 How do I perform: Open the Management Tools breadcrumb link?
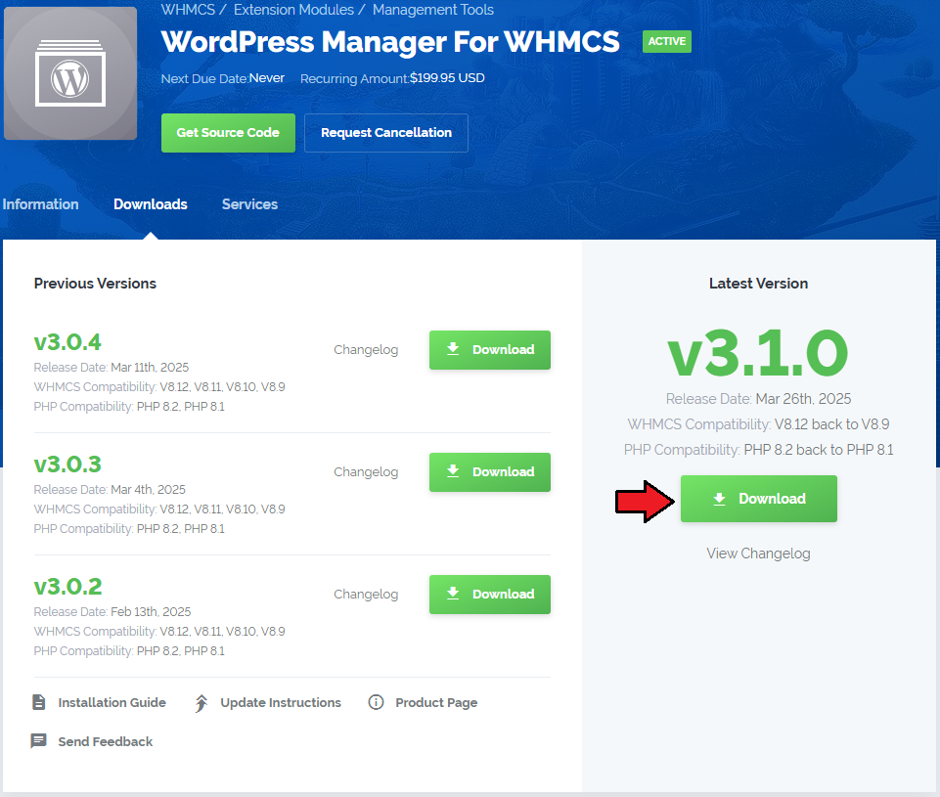(x=433, y=10)
